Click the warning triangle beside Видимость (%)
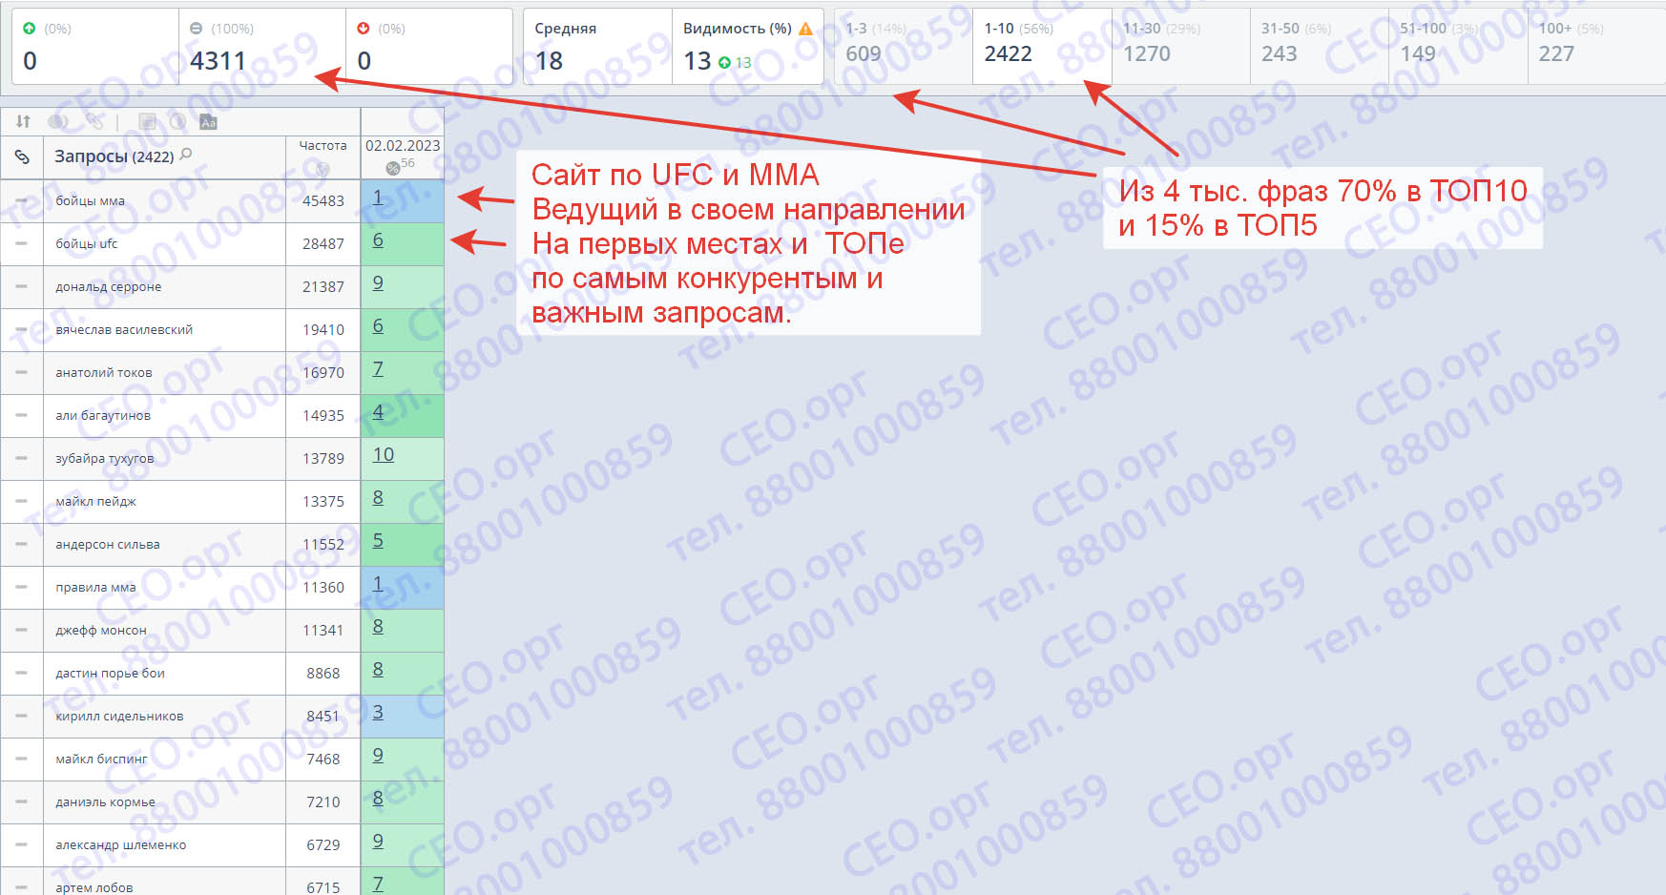Screen dimensions: 1666x895 point(804,29)
